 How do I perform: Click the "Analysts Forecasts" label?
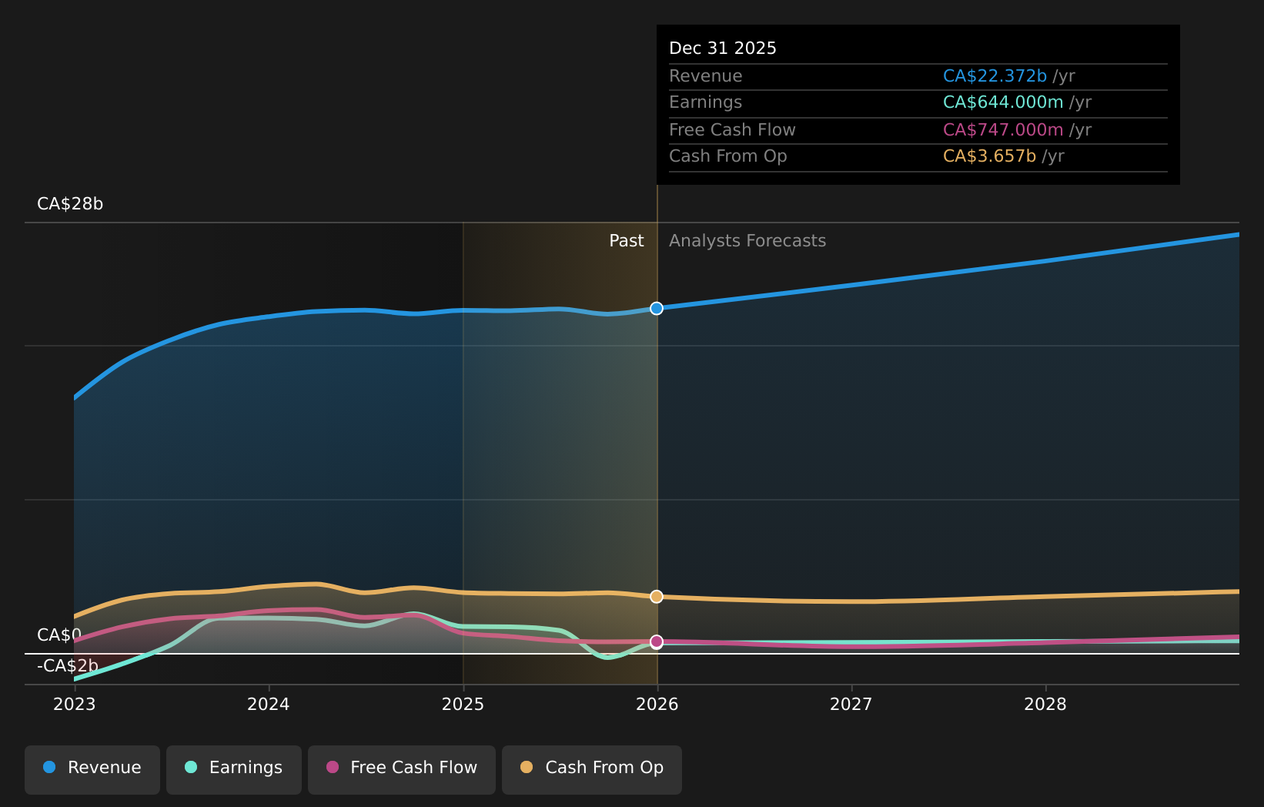[747, 241]
